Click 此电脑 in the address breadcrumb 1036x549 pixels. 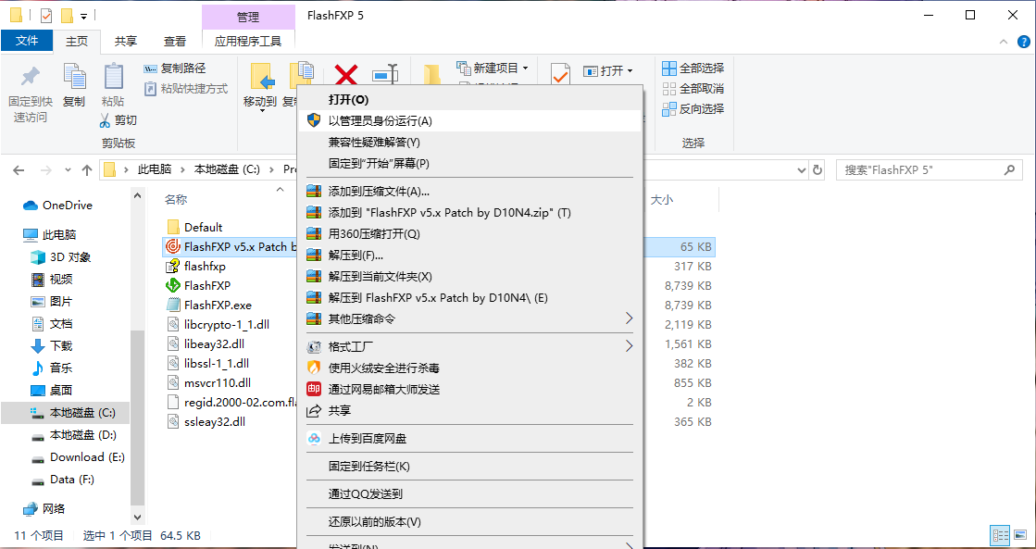[154, 169]
